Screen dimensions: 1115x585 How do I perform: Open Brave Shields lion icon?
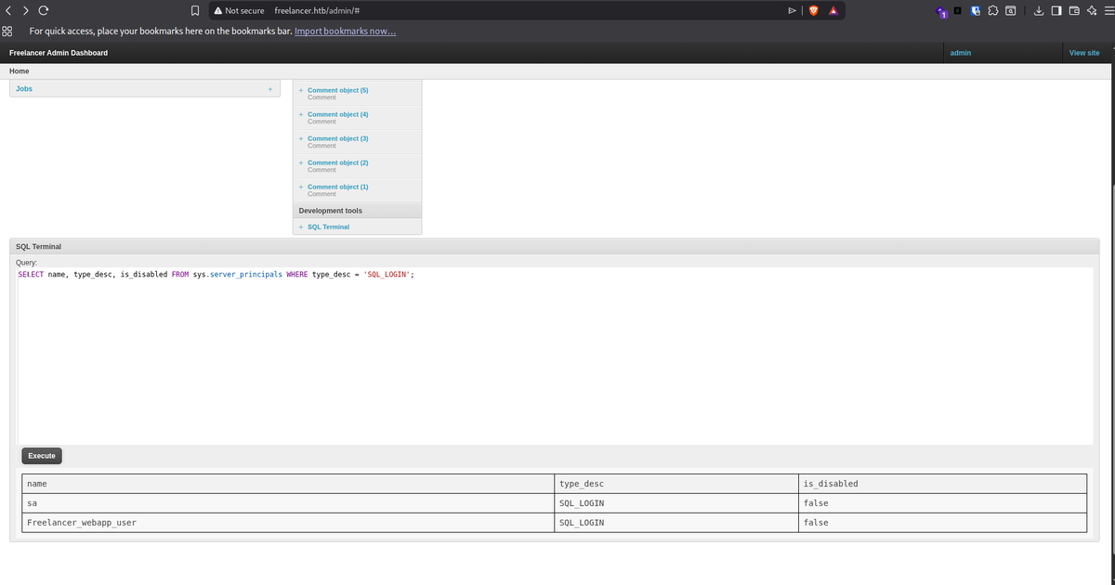pos(816,11)
